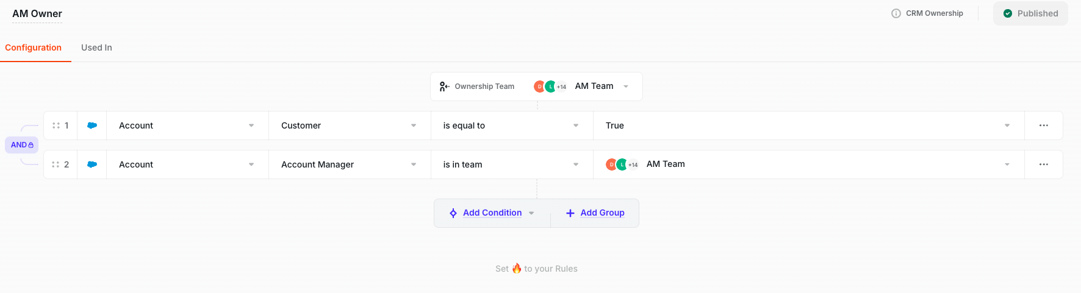Click the Salesforce cloud icon in row 2
The width and height of the screenshot is (1081, 293).
92,164
